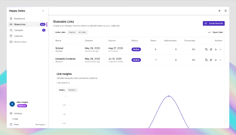236x135 pixels.
Task: Click the Jul 15, 2025 expiry date
Action: (x=115, y=59)
